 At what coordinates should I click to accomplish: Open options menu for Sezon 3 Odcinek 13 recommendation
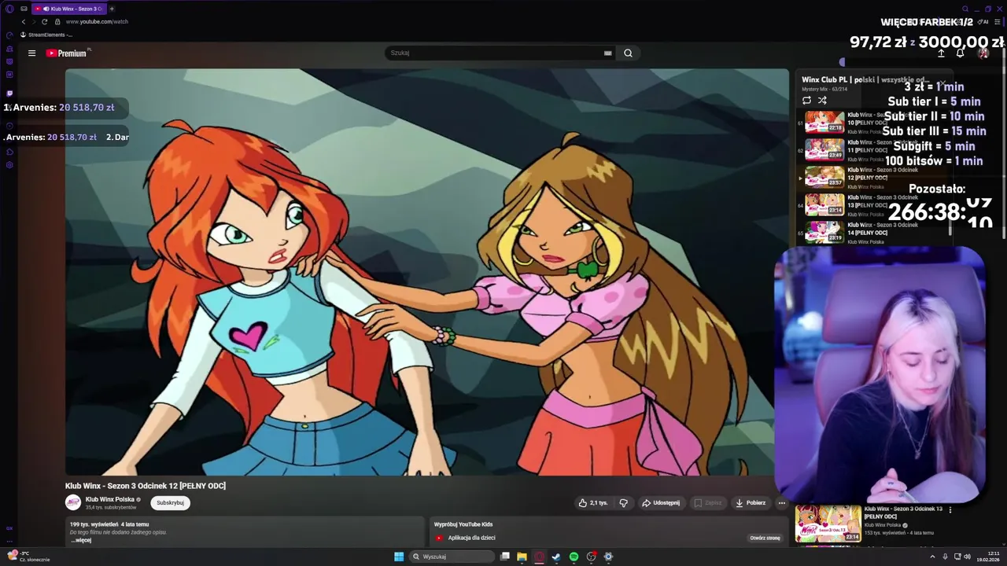coord(950,510)
